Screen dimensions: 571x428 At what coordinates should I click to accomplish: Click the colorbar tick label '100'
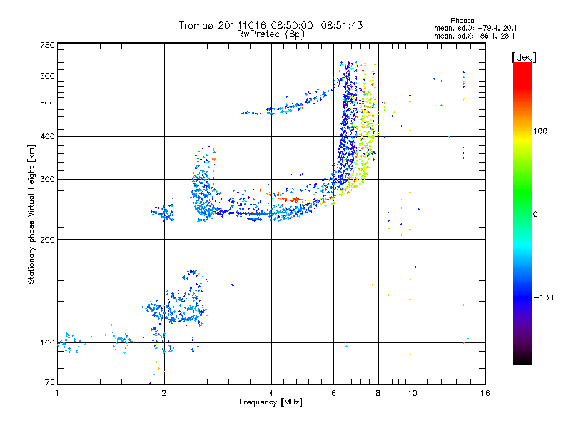click(540, 131)
